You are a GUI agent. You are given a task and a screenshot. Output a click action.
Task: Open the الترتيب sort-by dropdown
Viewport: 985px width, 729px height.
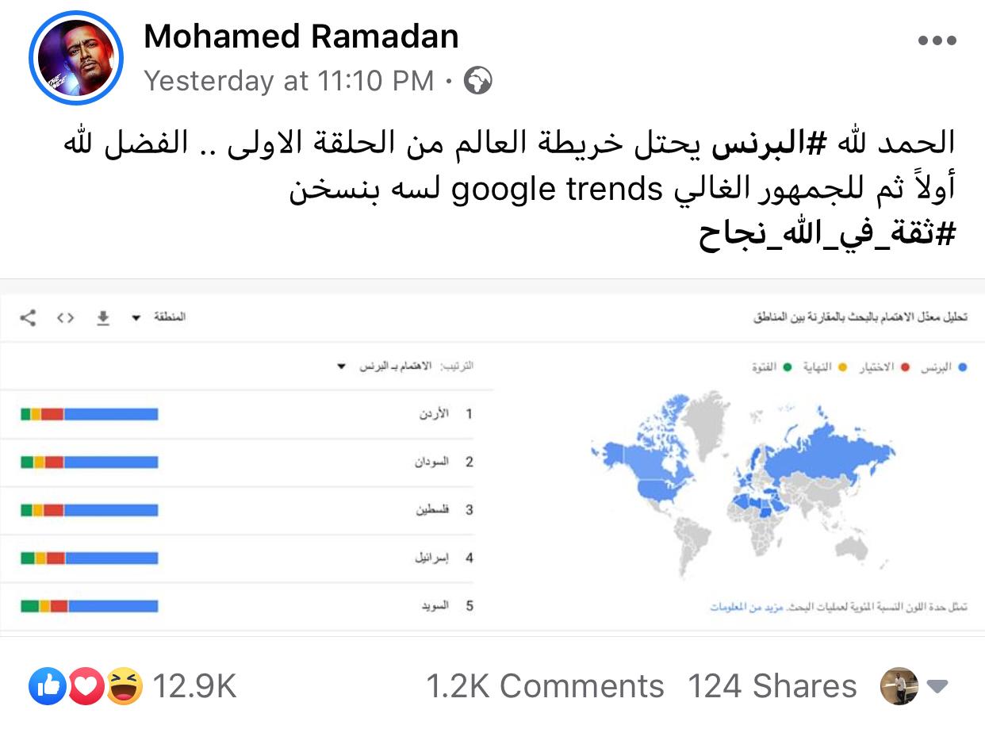404,366
